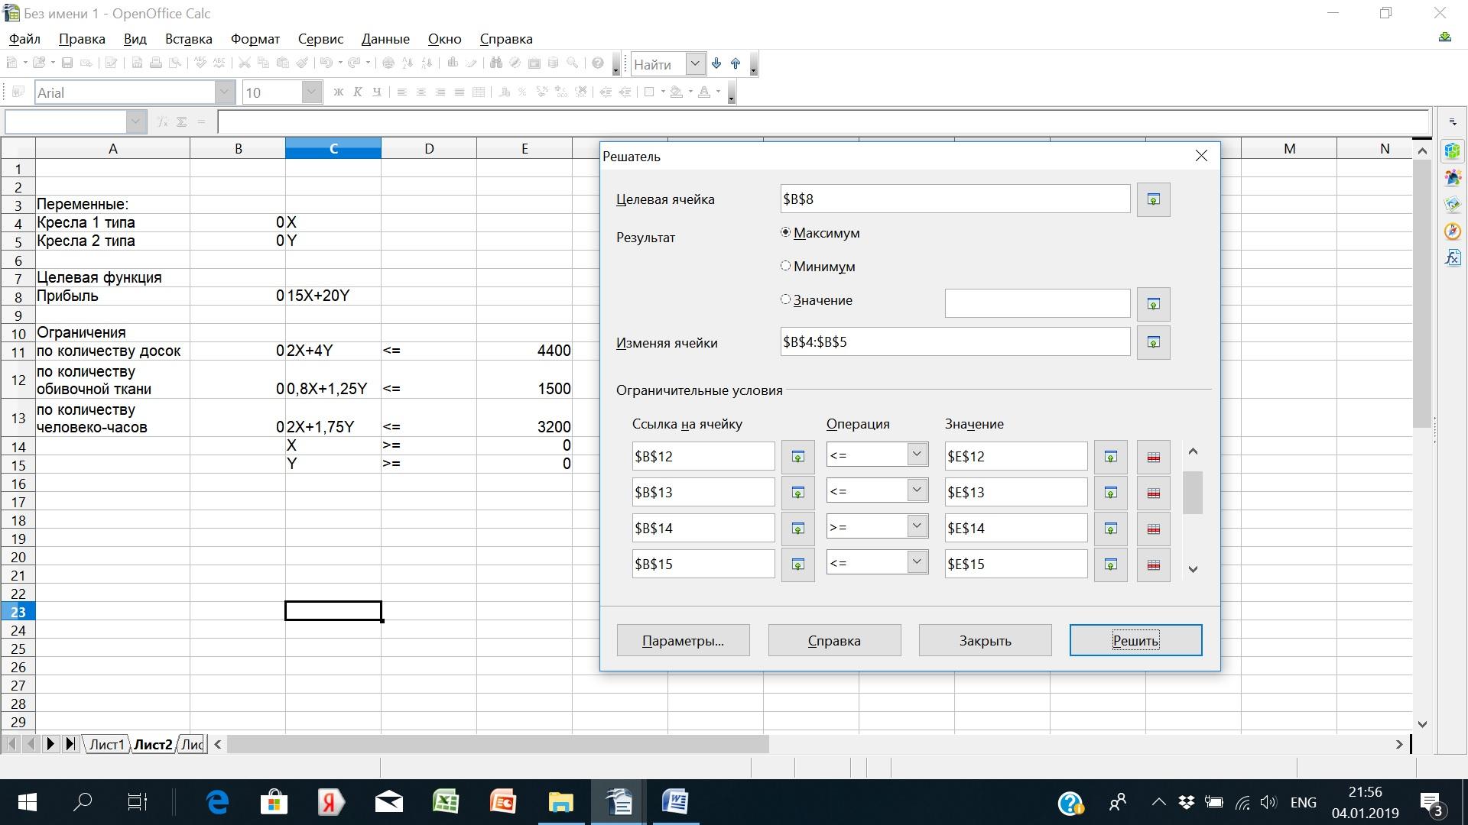
Task: Click shrink icon next to value $E$12
Action: click(x=1110, y=457)
